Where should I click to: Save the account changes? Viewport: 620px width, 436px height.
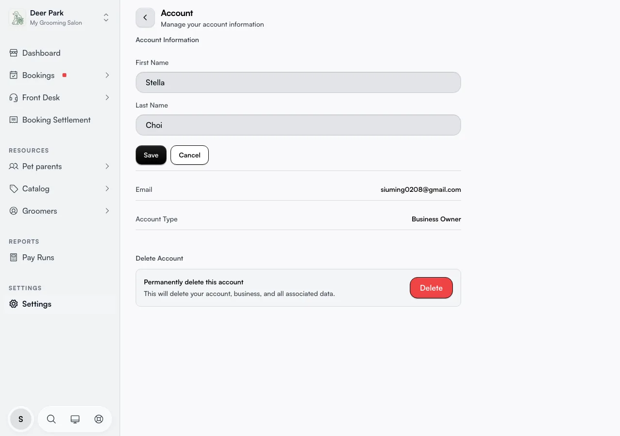(151, 155)
